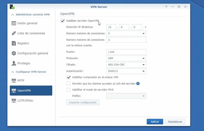Open the Autenticación SHA512 dropdown
Viewport: 204px width, 131px height.
click(126, 71)
